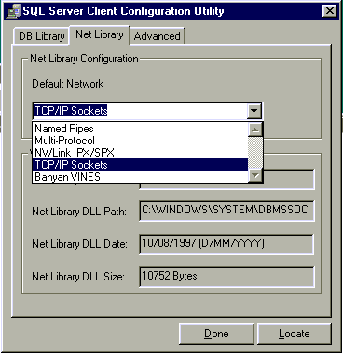Click the Net Library DLL Path field
Viewport: 343px width, 355px height.
(x=226, y=211)
